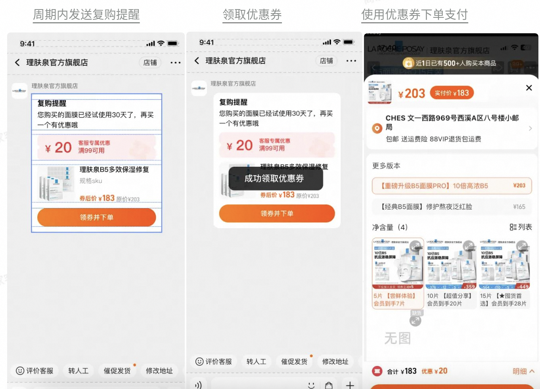The image size is (540, 389).
Task: Tap voice input icon in second screen
Action: tap(198, 385)
